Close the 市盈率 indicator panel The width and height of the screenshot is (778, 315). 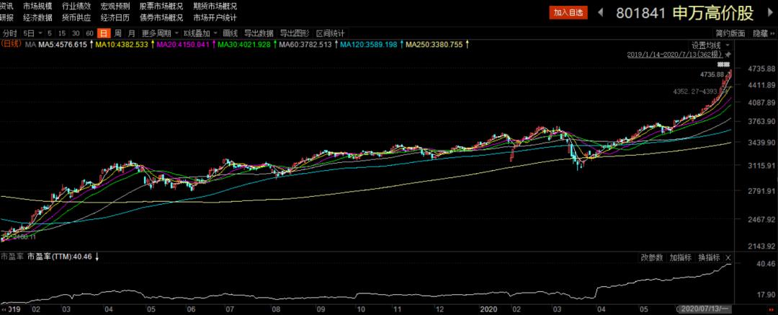728,257
